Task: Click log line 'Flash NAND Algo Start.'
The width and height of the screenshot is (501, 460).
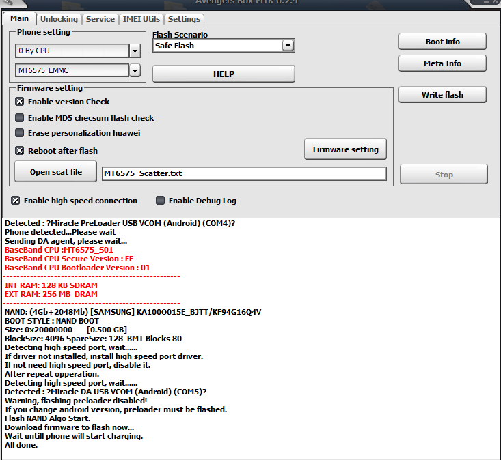Action: click(47, 418)
